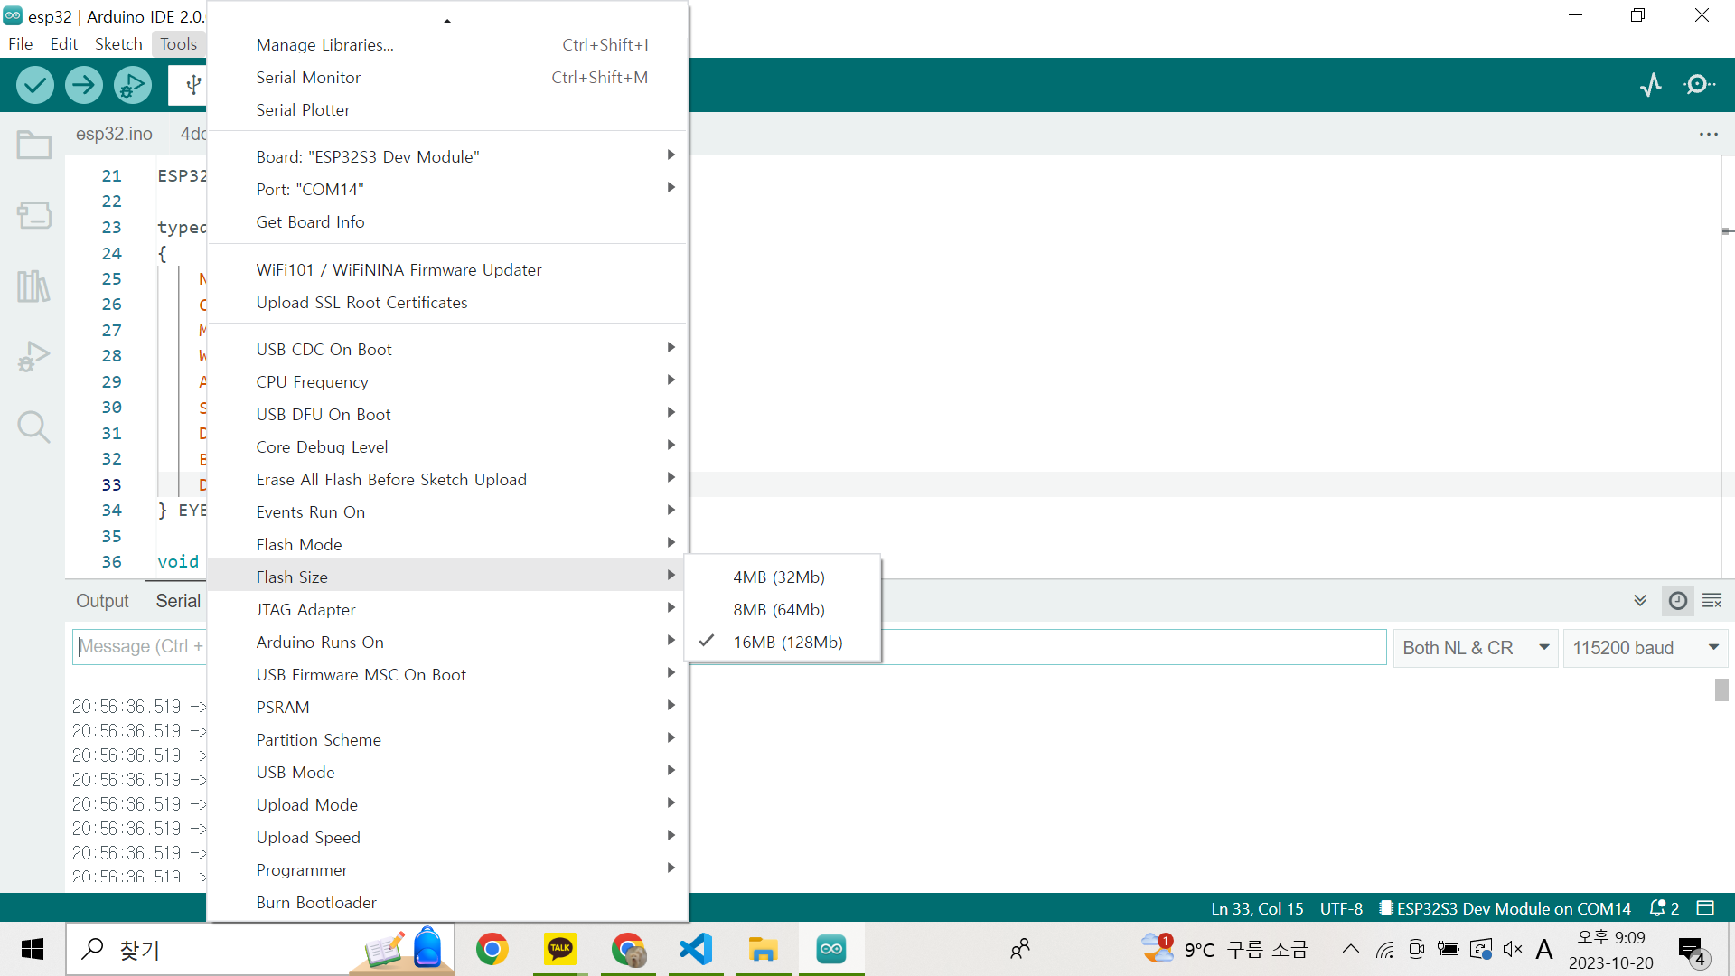The height and width of the screenshot is (976, 1735).
Task: Open the Boards Manager sidebar icon
Action: click(34, 215)
